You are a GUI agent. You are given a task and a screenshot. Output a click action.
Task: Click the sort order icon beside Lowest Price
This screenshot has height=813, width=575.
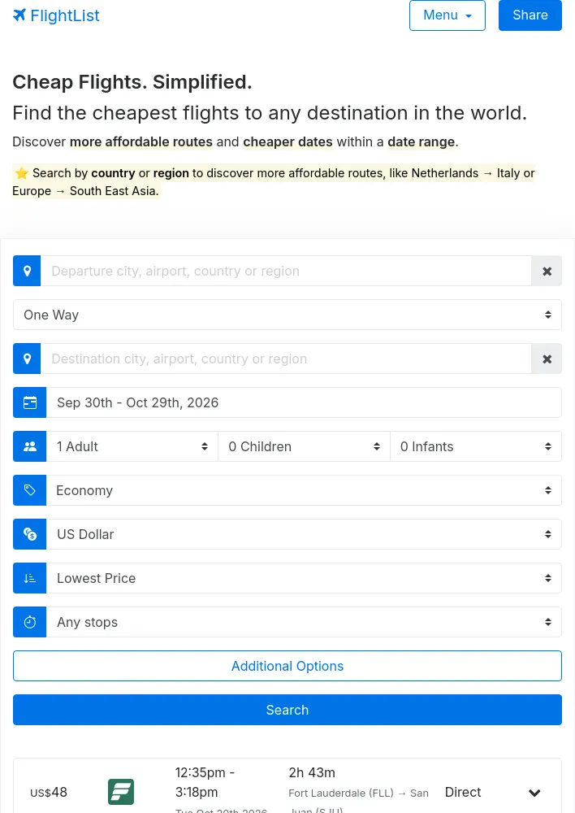pyautogui.click(x=30, y=578)
